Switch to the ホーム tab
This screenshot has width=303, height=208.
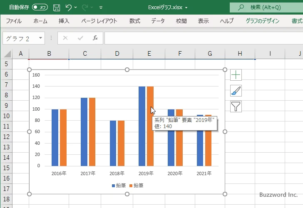(x=40, y=21)
